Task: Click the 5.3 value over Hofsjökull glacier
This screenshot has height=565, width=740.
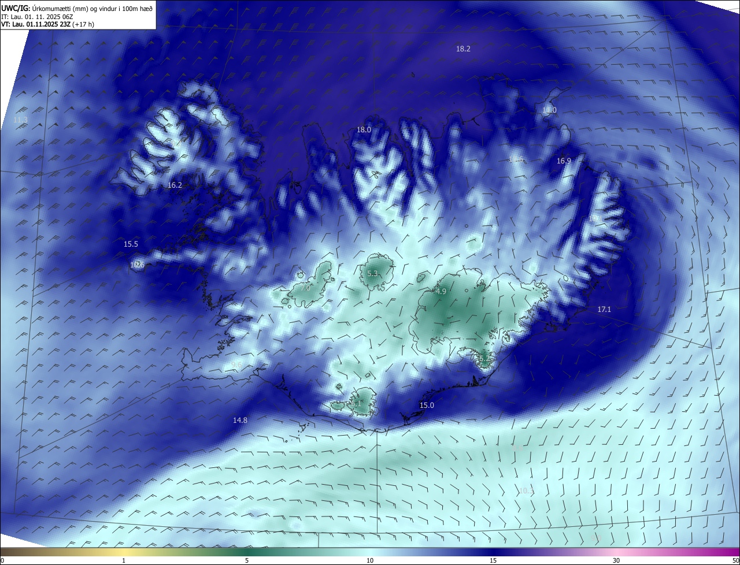Action: tap(372, 274)
